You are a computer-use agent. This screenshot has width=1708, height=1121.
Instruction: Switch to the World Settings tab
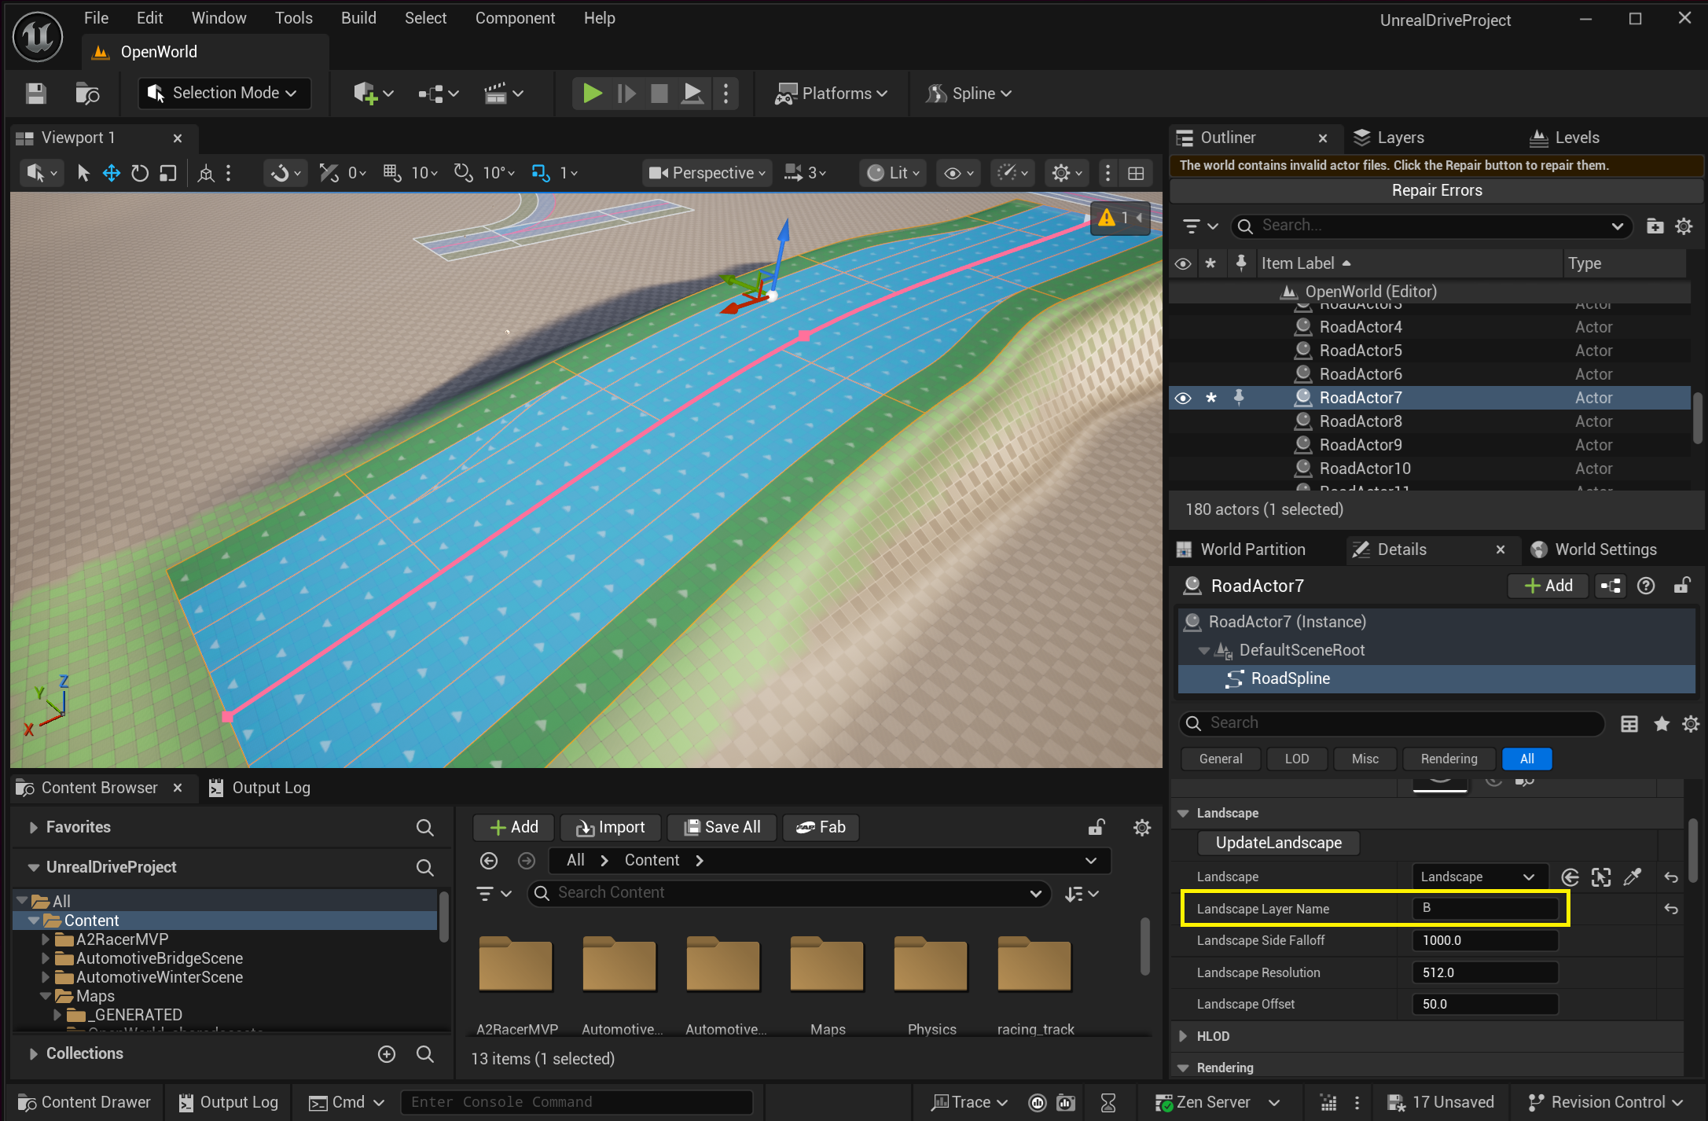pos(1606,549)
